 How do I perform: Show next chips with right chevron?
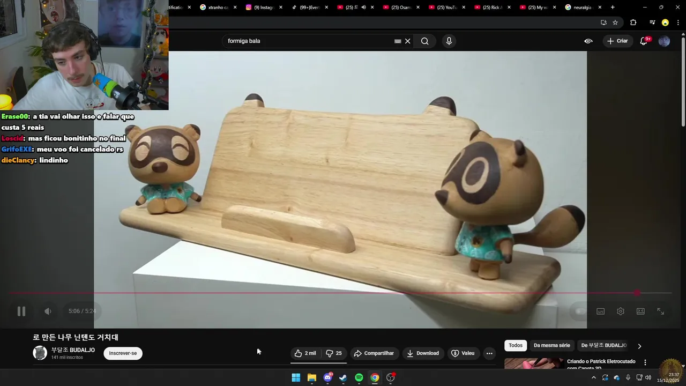639,346
